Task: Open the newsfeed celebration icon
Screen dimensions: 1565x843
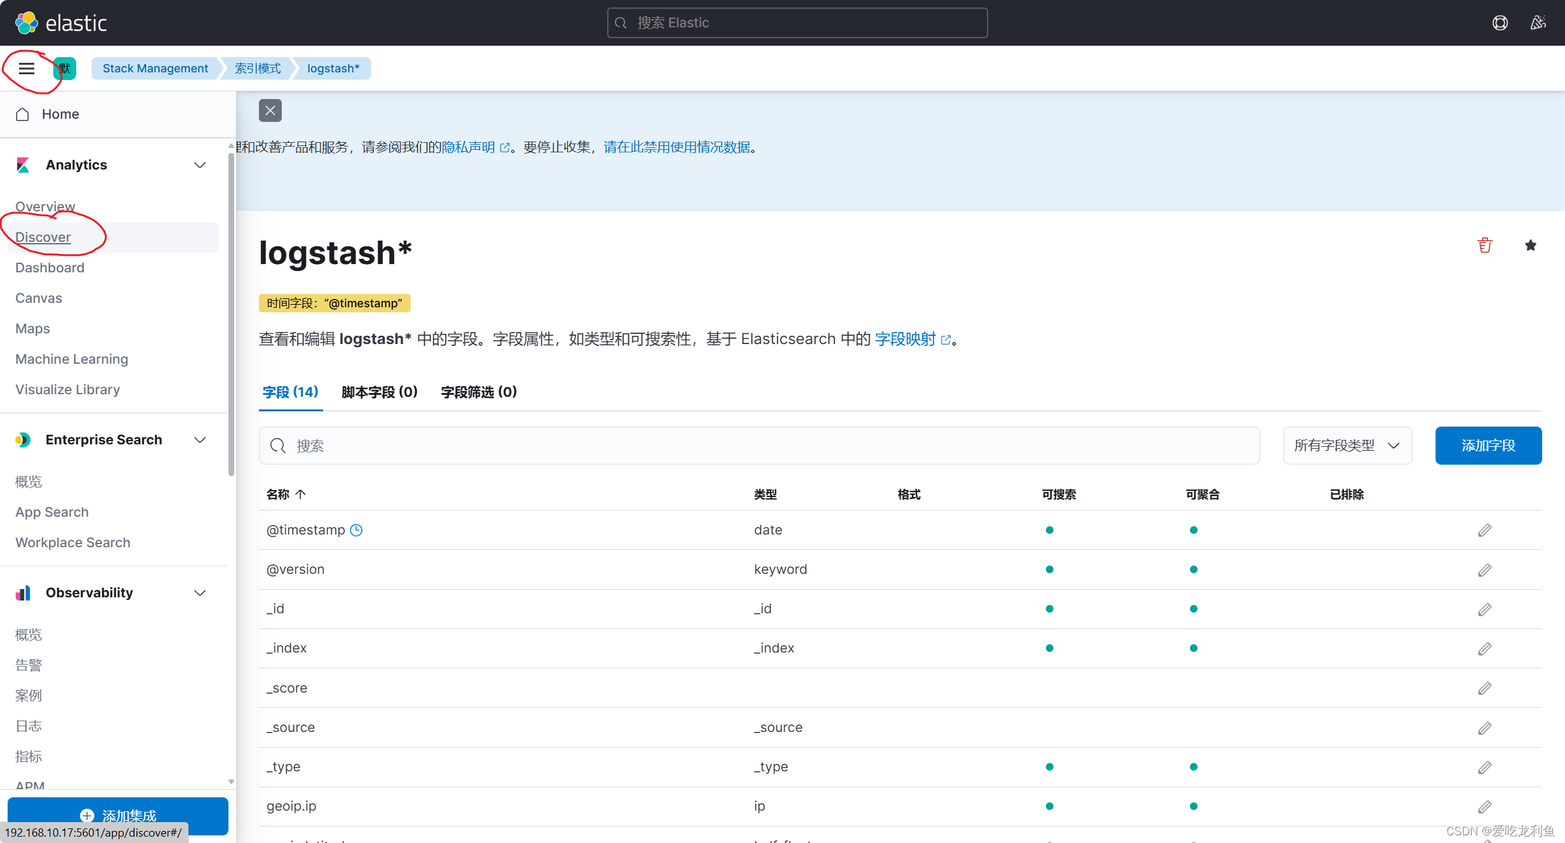Action: [1538, 23]
